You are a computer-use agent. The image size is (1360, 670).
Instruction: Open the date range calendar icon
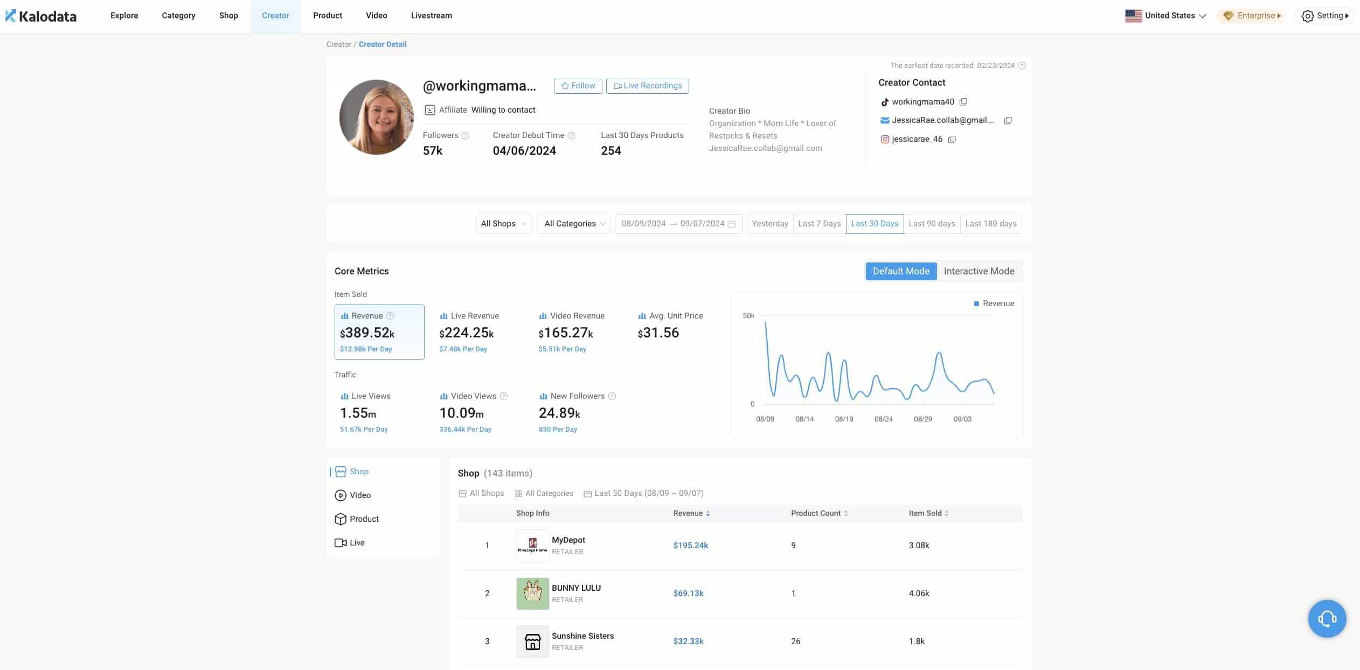[732, 224]
